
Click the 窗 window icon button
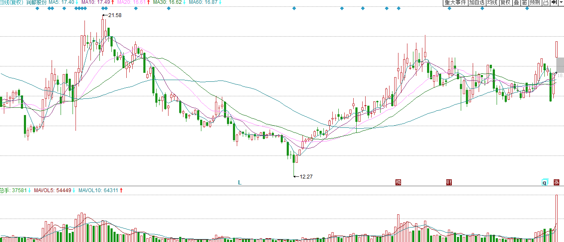pyautogui.click(x=524, y=3)
